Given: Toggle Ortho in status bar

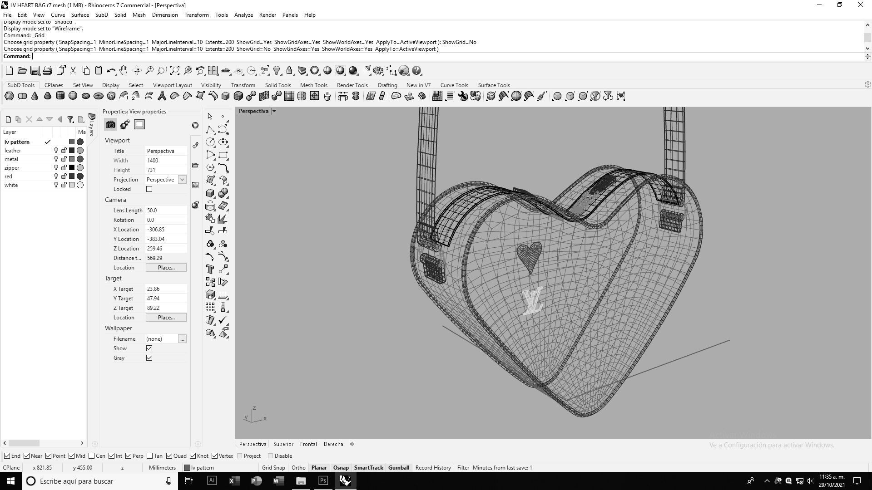Looking at the screenshot, I should pos(298,468).
